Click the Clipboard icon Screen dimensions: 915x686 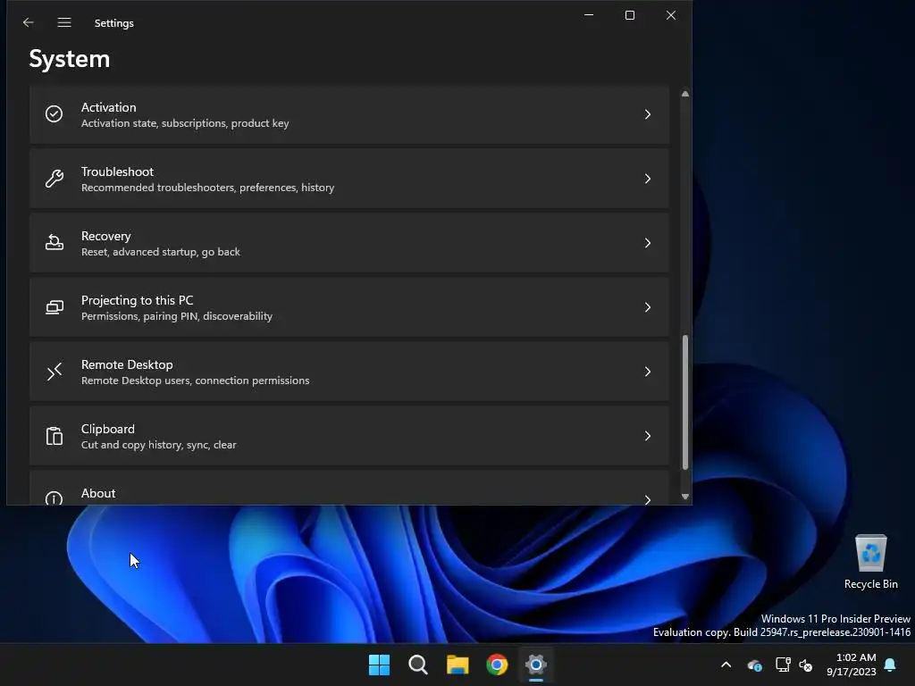(x=55, y=436)
